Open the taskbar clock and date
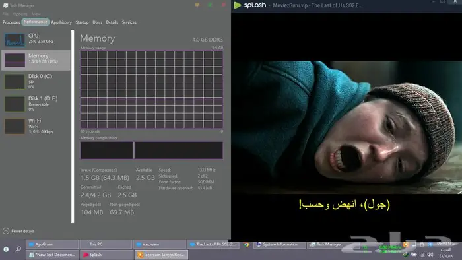462x260 pixels. [446, 249]
